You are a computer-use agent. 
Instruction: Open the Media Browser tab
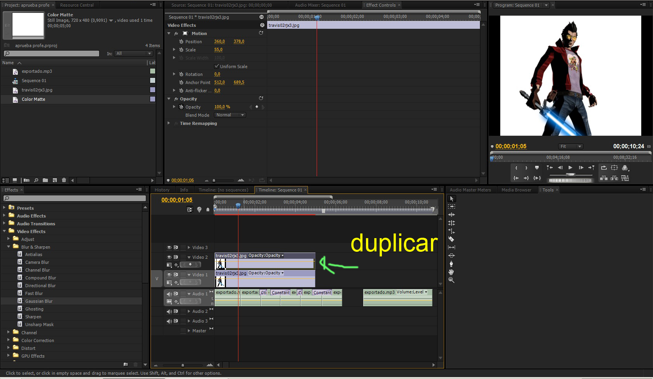pyautogui.click(x=516, y=190)
